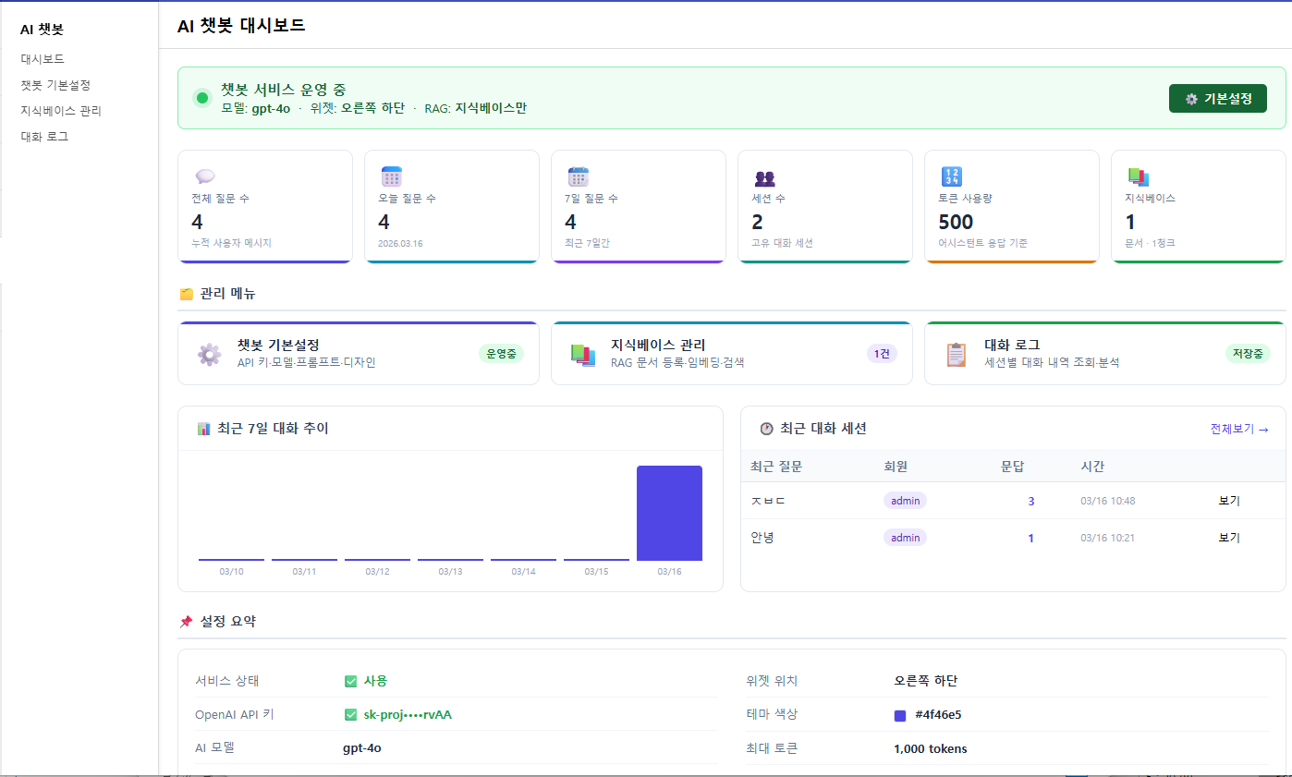Click the folder icon beside 관리 메뉴
1292x777 pixels.
coord(186,294)
